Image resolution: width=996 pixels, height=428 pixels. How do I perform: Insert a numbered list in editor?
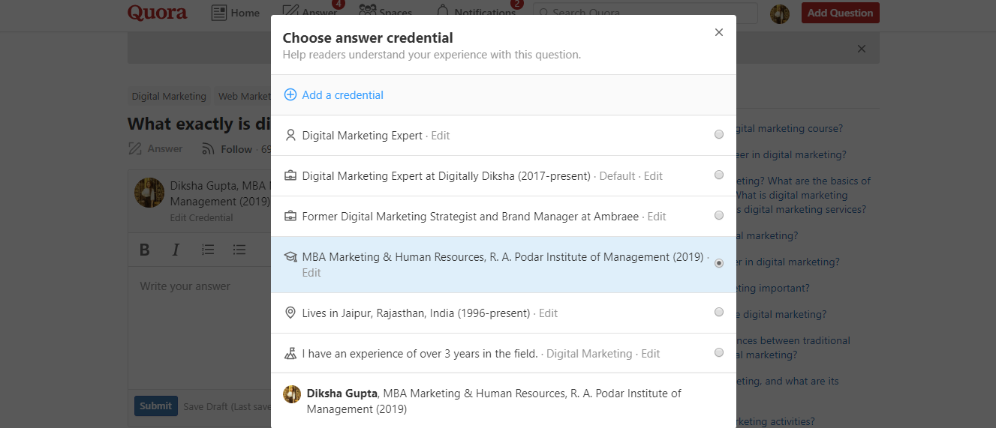pos(208,250)
